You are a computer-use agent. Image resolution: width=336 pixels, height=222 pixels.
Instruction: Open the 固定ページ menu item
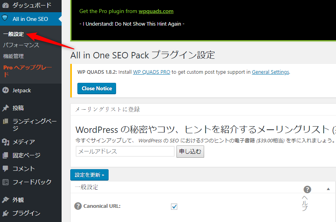[x=31, y=155]
